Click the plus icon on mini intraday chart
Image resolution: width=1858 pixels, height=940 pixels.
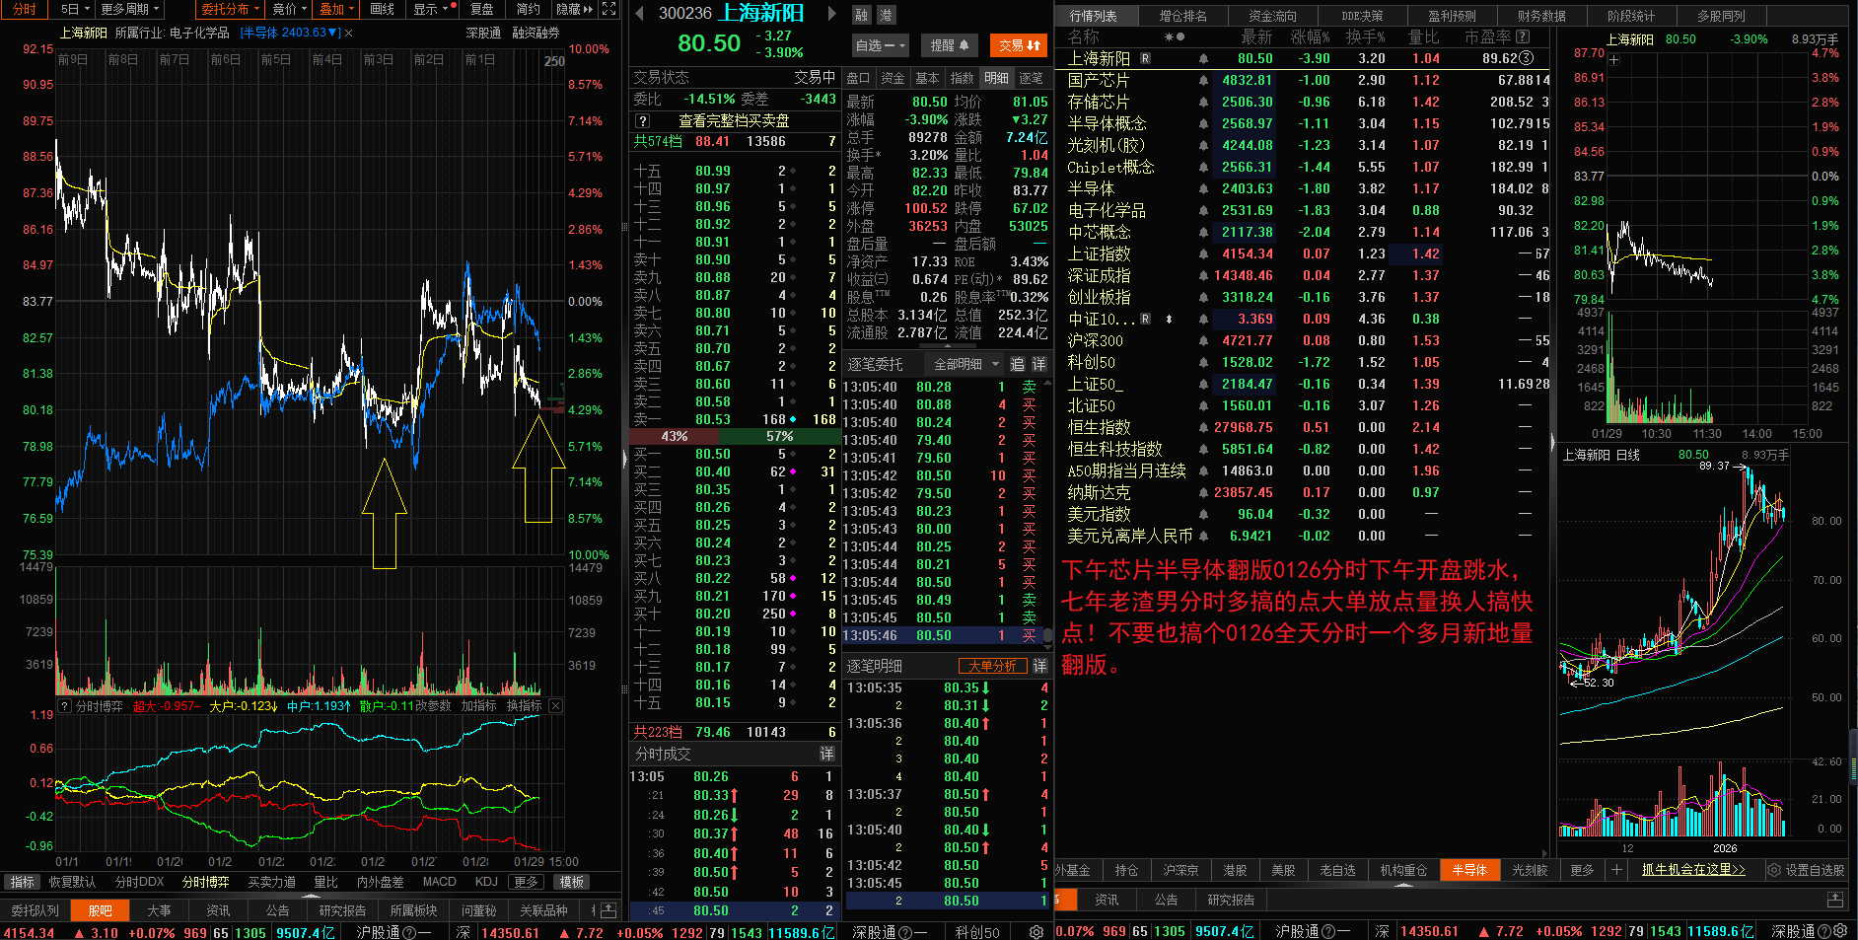pyautogui.click(x=1613, y=59)
